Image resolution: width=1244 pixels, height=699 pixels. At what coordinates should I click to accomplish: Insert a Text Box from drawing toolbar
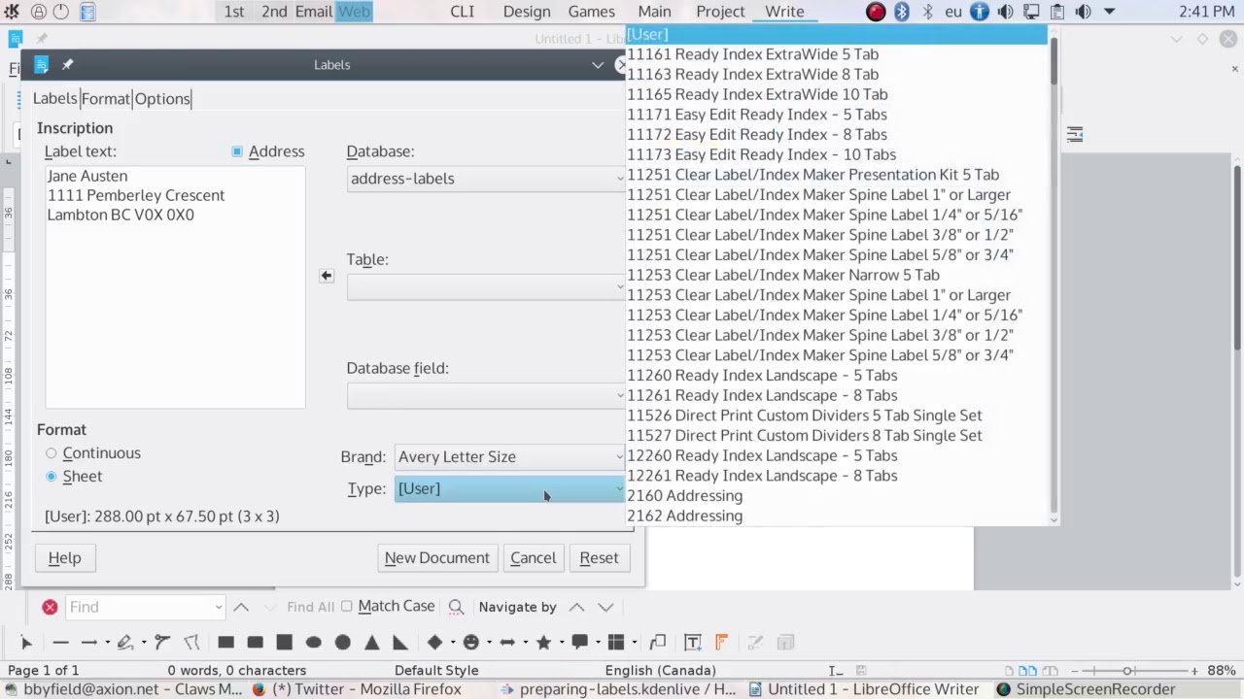point(693,643)
